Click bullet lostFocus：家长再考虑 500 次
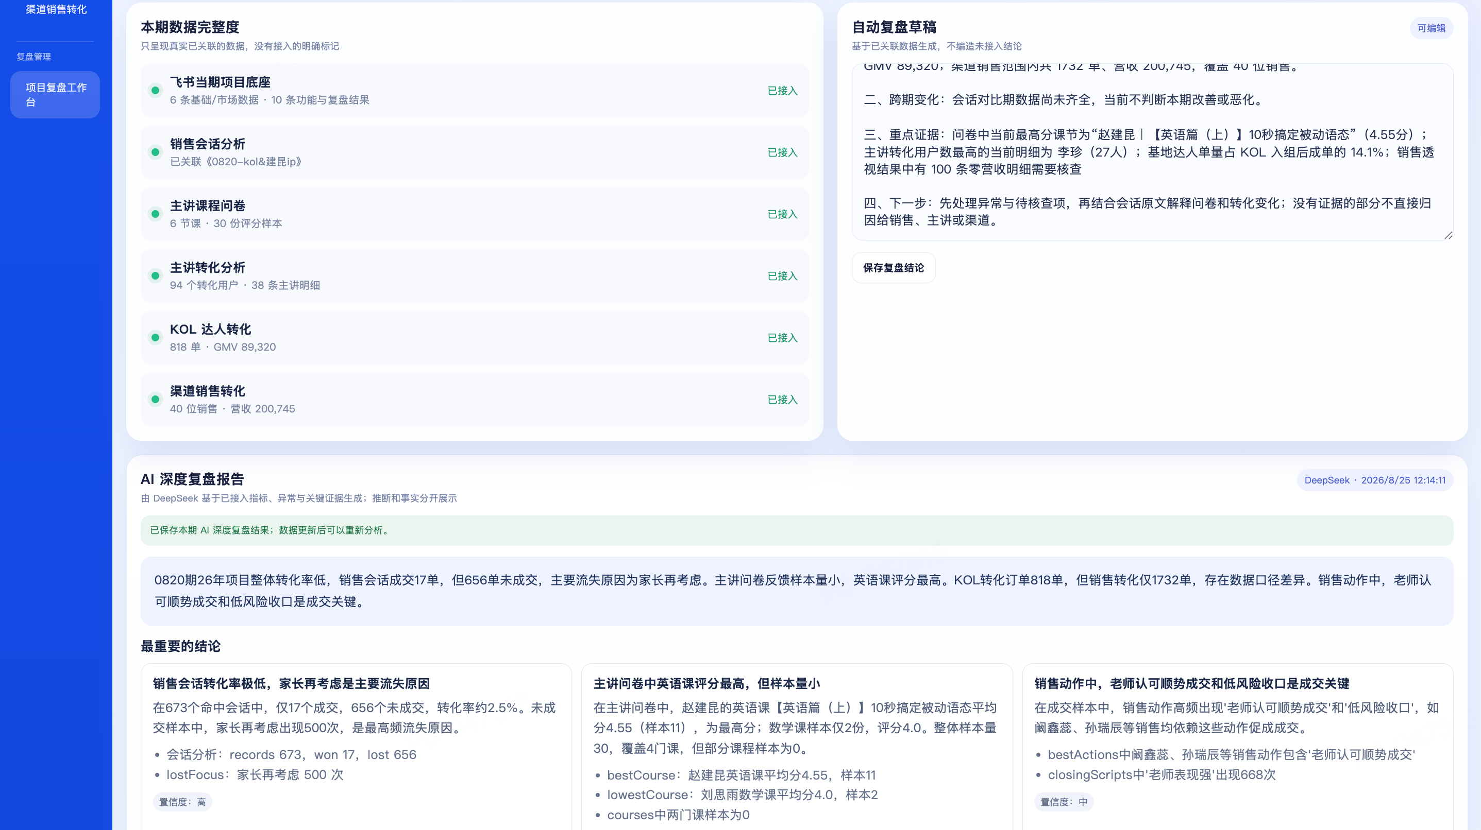The width and height of the screenshot is (1481, 830). pos(255,774)
